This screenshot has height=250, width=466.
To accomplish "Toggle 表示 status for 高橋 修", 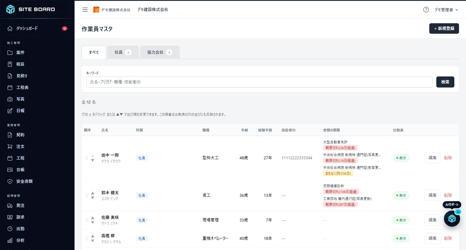I will (401, 238).
